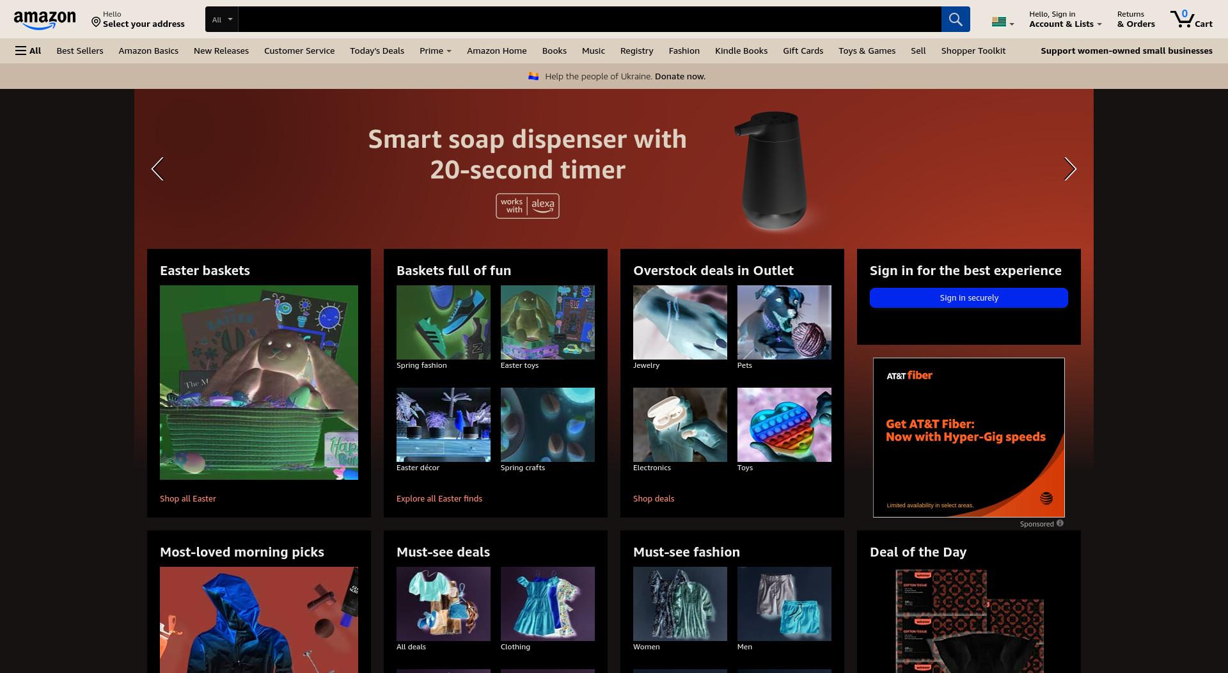The image size is (1228, 673).
Task: Open Music nav item
Action: click(x=593, y=51)
